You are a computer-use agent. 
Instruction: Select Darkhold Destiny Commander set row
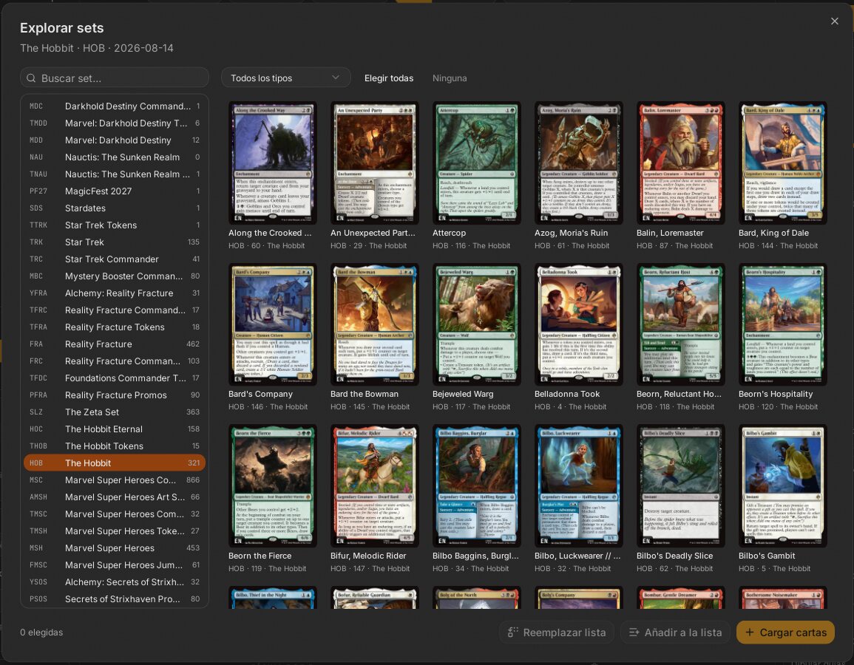[x=115, y=106]
